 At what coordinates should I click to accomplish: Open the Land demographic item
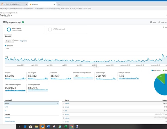(x=6, y=107)
